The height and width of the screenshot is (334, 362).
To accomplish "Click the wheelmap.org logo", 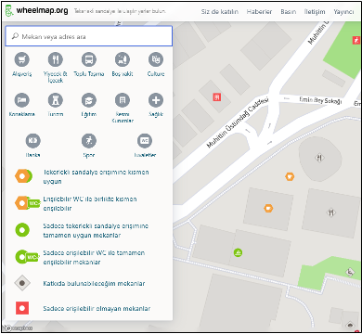I will click(37, 10).
